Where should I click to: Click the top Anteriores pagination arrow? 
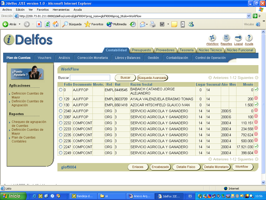pos(210,78)
